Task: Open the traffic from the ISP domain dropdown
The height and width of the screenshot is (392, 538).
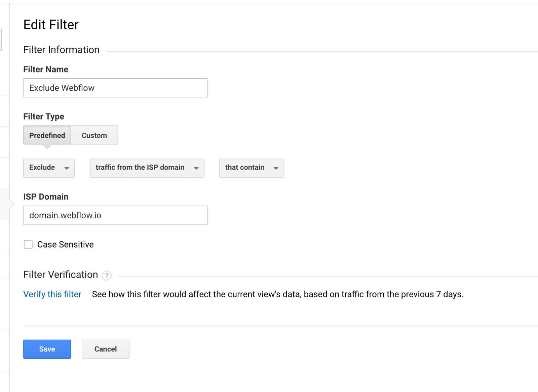Action: (x=147, y=168)
